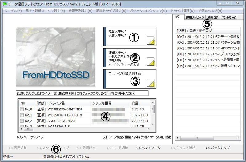Click the 139.73 GB capacity cell
The width and height of the screenshot is (246, 162).
[x=140, y=115]
